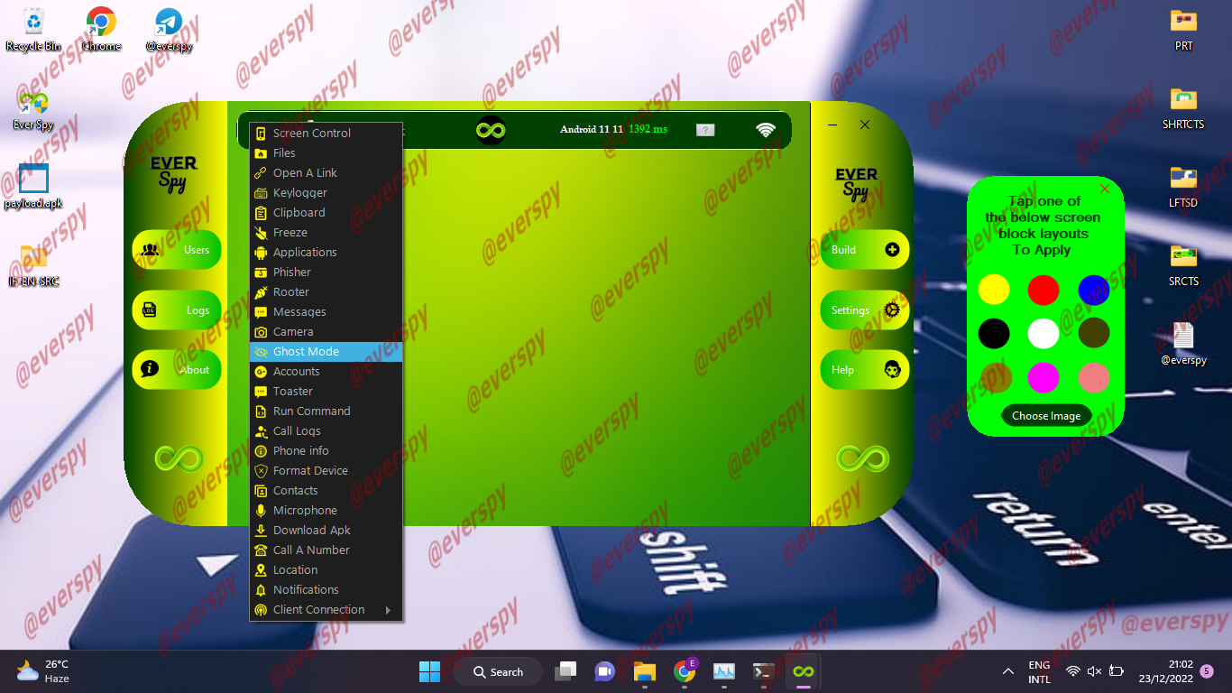Click the Applications android icon
Image resolution: width=1232 pixels, height=693 pixels.
(261, 252)
